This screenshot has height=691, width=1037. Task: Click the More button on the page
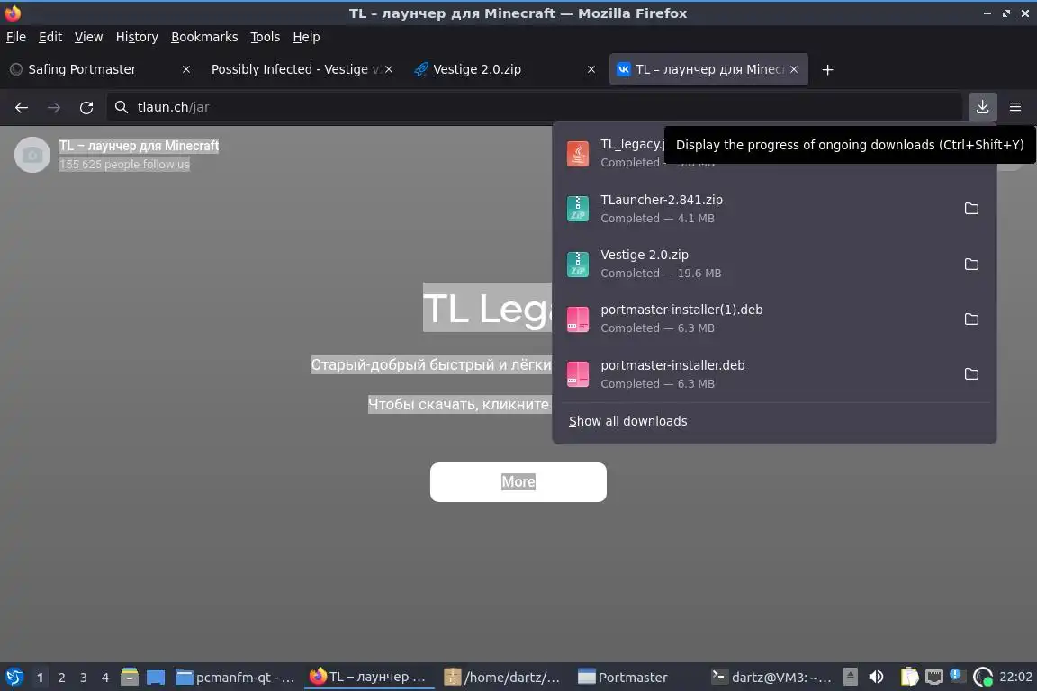point(518,482)
